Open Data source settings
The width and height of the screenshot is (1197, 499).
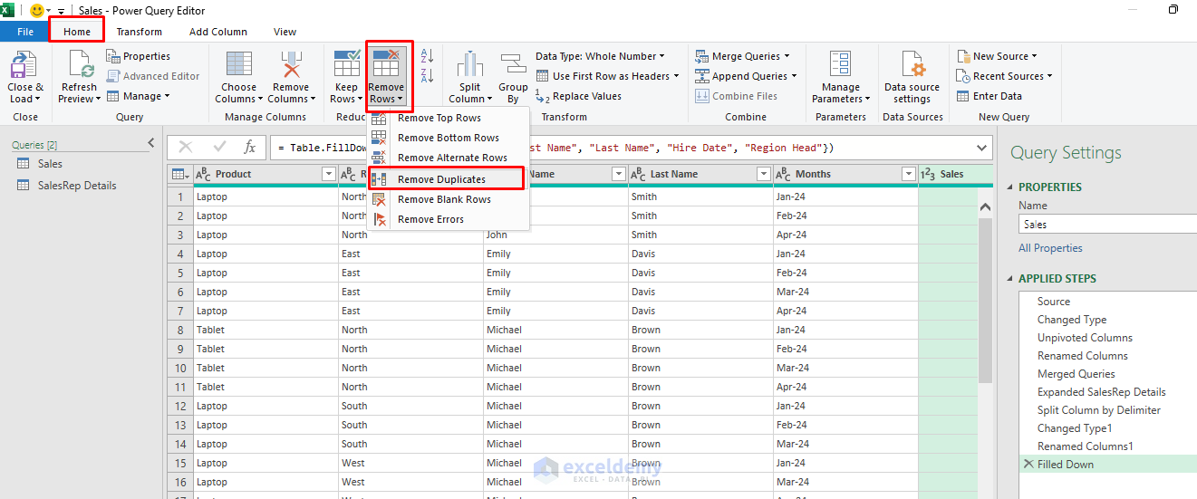coord(912,76)
